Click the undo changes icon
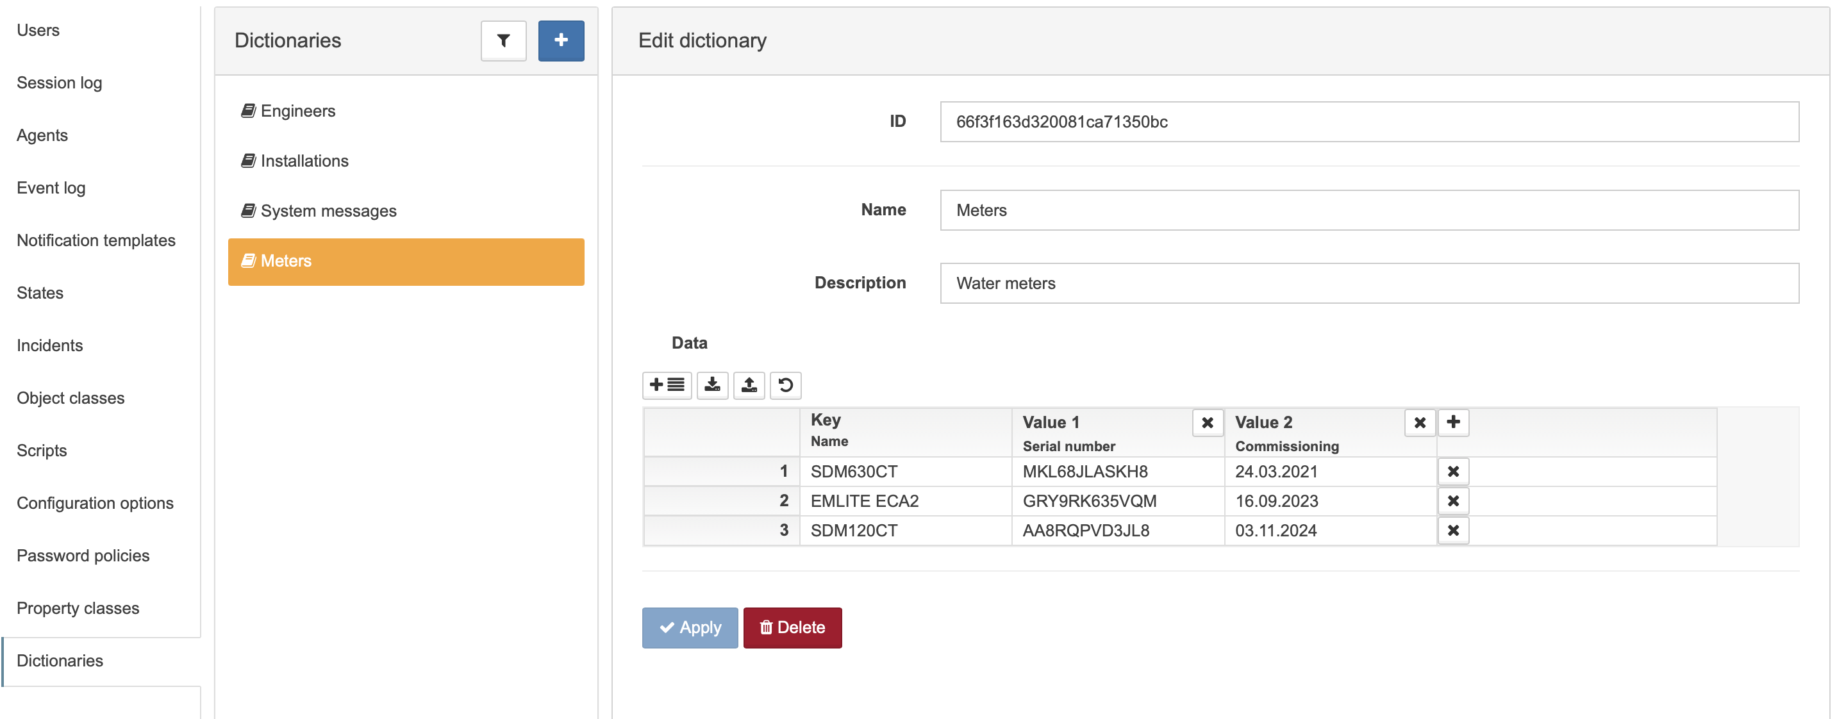Viewport: 1837px width, 719px height. 785,385
